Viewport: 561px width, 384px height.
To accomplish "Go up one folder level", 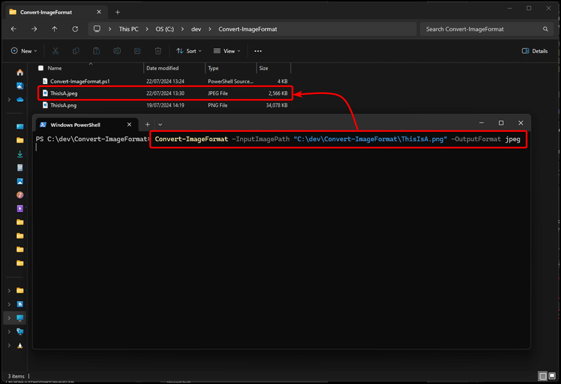I will click(x=54, y=29).
